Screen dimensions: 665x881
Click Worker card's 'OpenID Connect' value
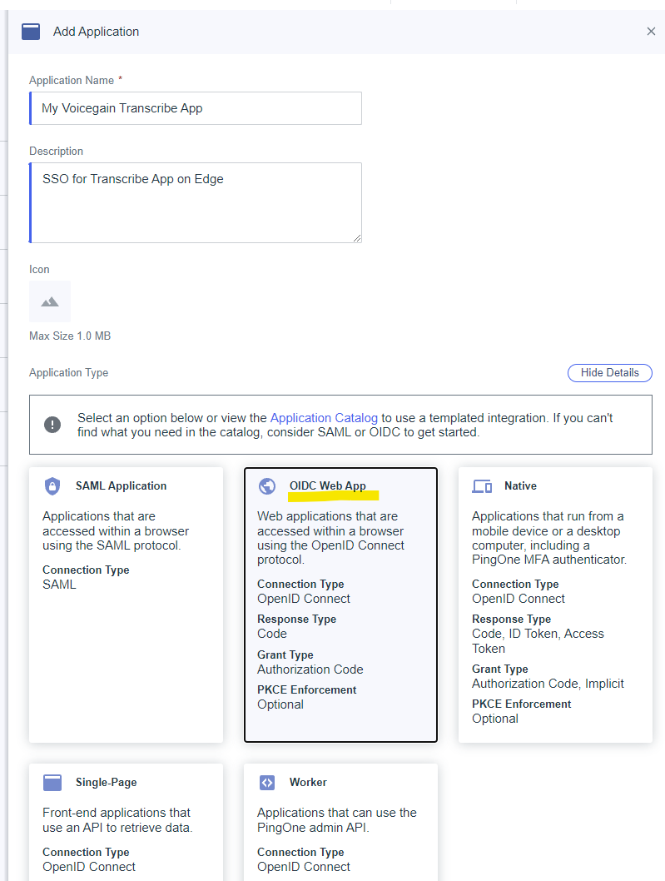pos(303,867)
